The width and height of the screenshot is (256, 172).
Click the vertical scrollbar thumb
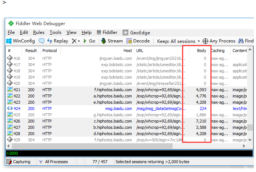(250, 127)
